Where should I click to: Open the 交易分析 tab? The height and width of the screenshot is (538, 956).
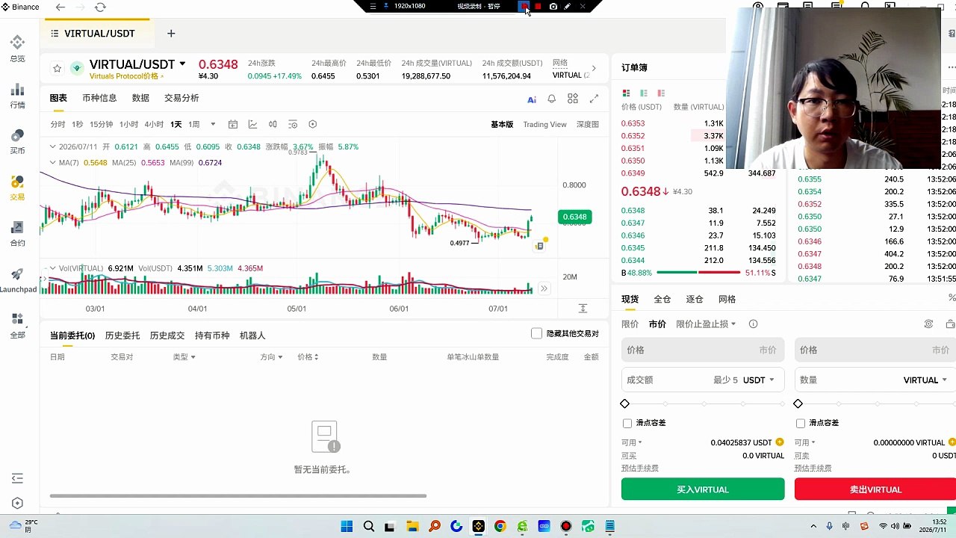click(181, 98)
